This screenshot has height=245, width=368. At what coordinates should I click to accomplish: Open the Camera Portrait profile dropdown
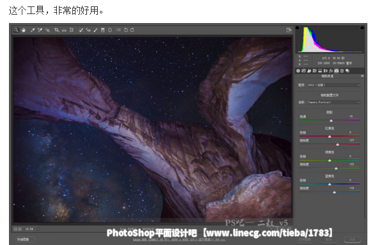click(x=333, y=102)
